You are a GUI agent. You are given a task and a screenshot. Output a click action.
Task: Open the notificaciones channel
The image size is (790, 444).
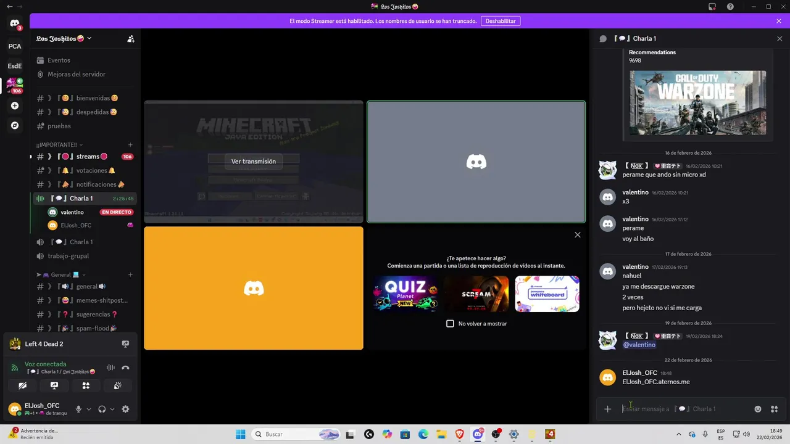(x=85, y=184)
